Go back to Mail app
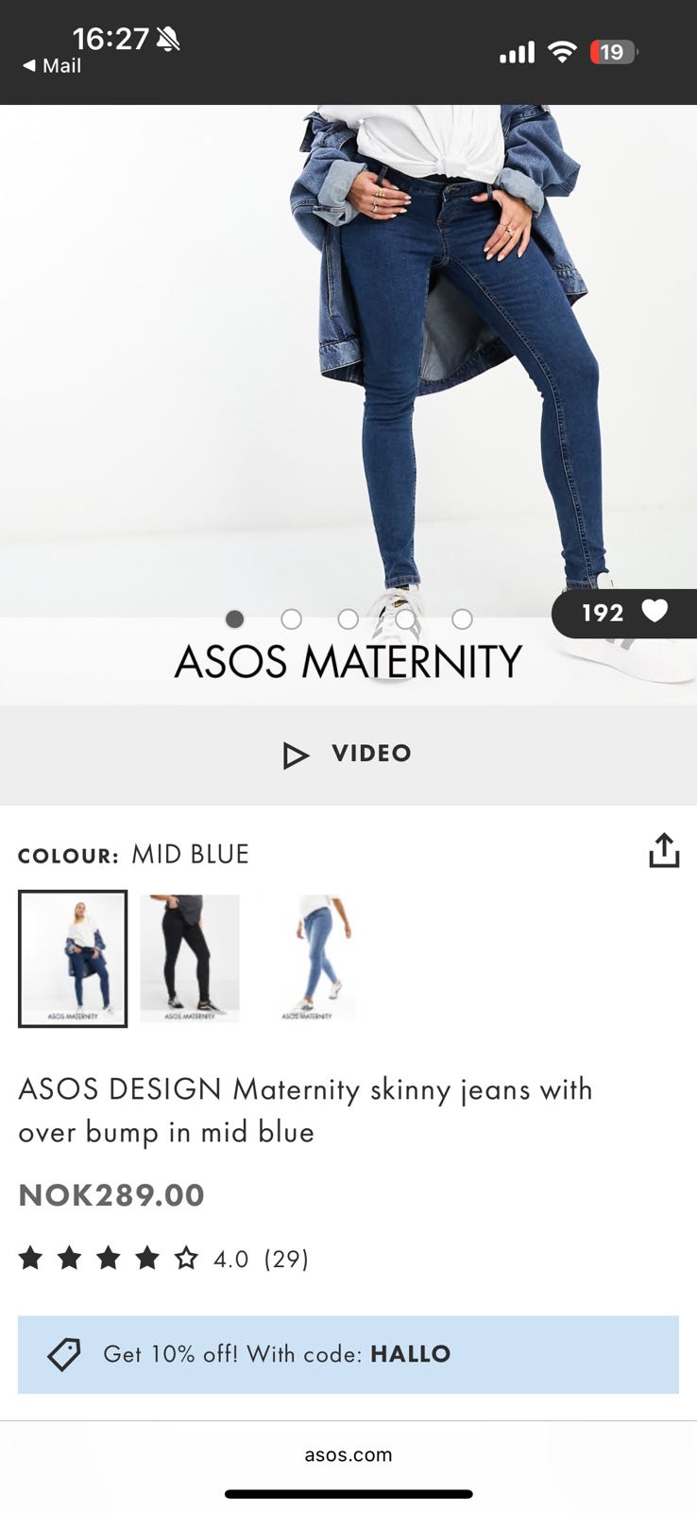Image resolution: width=697 pixels, height=1513 pixels. [x=52, y=65]
